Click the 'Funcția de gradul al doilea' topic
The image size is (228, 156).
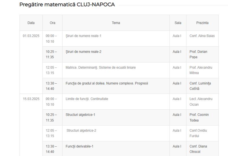coord(107,83)
